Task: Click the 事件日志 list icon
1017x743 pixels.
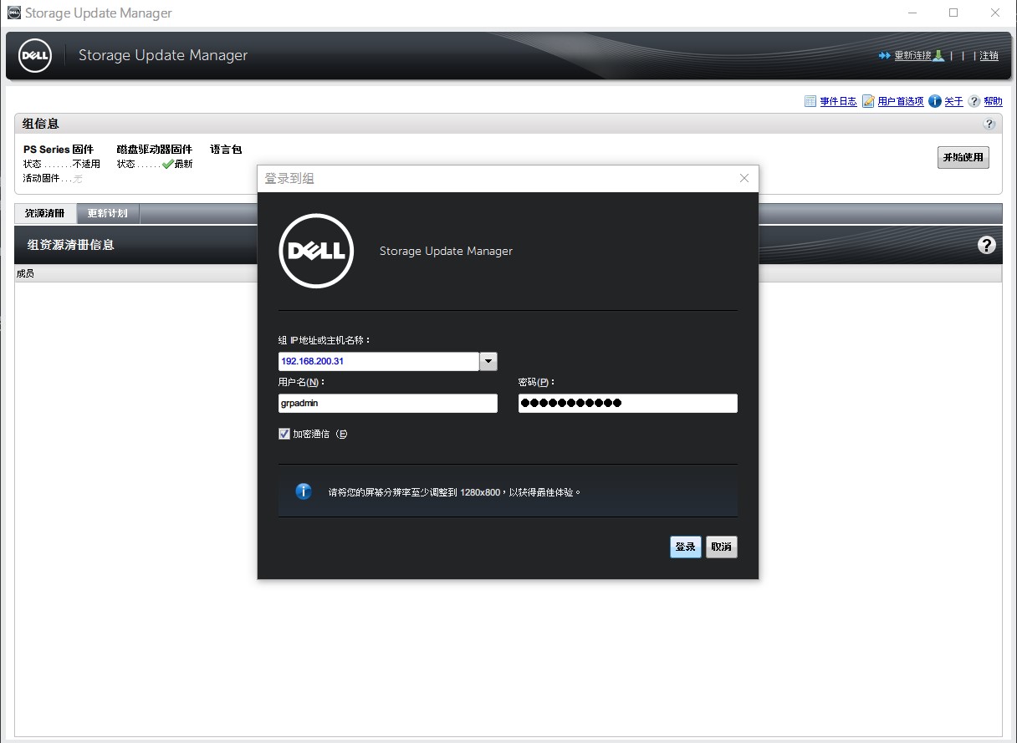Action: click(810, 101)
